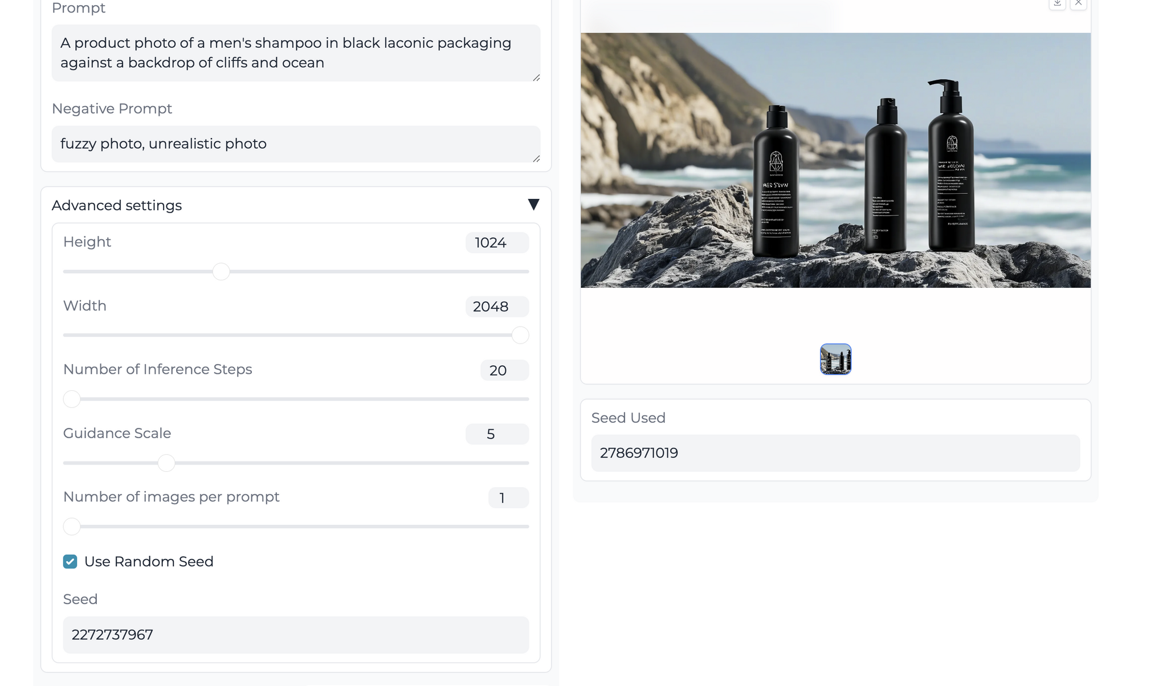
Task: Click the Width value box showing 2048
Action: pos(497,307)
